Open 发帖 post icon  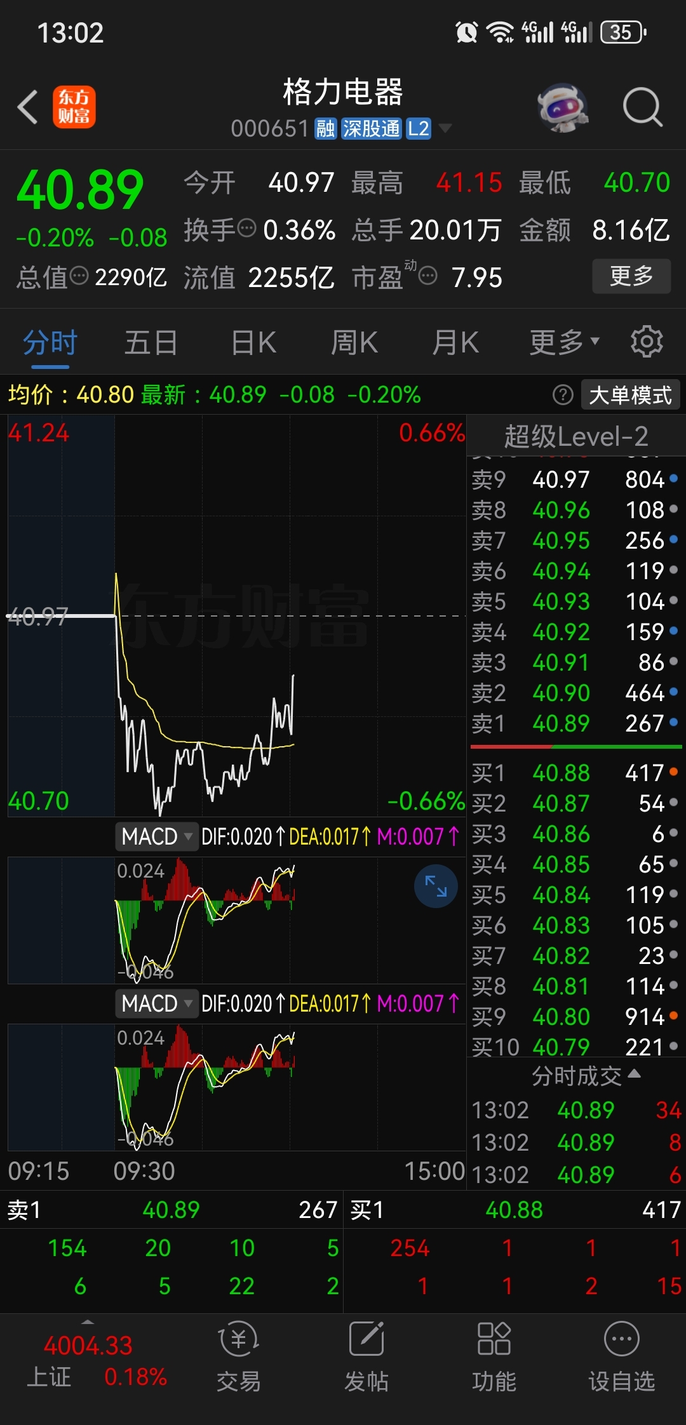pyautogui.click(x=367, y=1357)
